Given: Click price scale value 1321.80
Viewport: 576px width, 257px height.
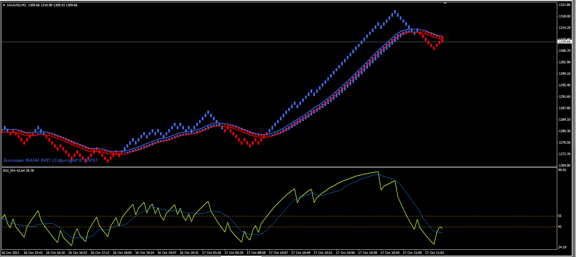Looking at the screenshot, I should click(x=565, y=5).
